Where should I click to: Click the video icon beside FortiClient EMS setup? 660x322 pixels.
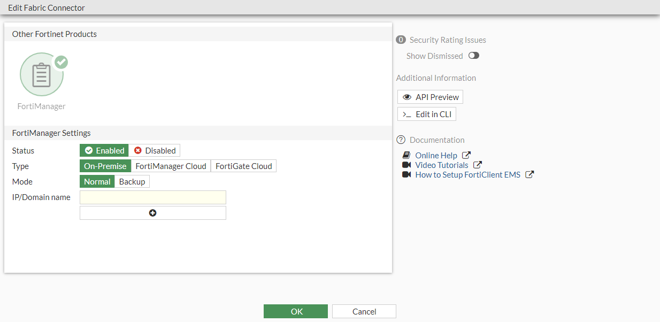click(406, 175)
